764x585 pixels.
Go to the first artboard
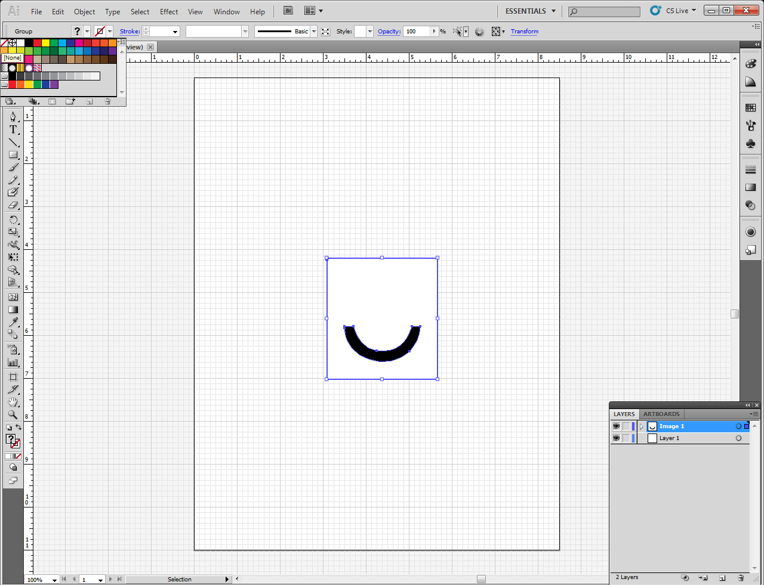64,579
